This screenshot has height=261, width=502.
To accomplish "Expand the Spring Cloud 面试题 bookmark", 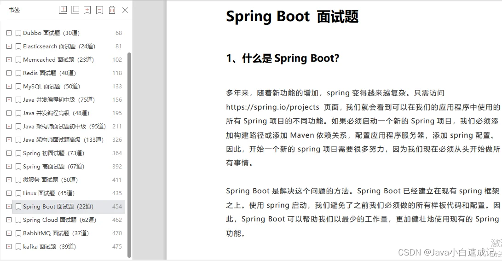I will pyautogui.click(x=9, y=220).
